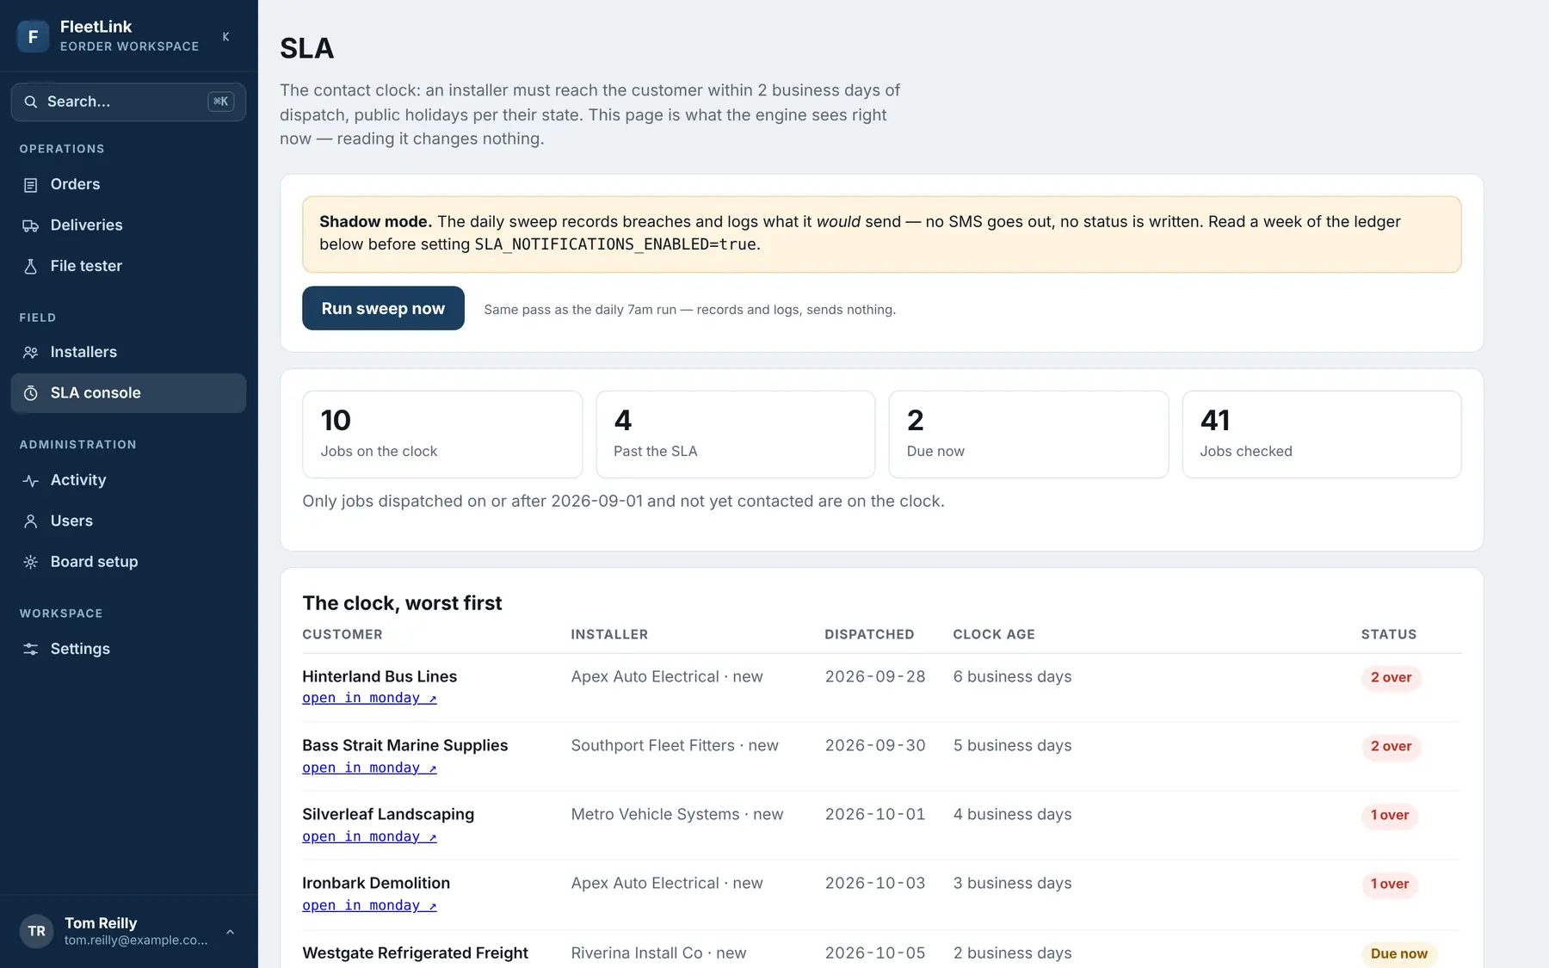Click the File tester flask icon
Viewport: 1549px width, 968px height.
[x=31, y=267]
